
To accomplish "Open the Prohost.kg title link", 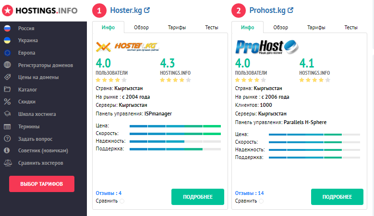I will coord(267,10).
